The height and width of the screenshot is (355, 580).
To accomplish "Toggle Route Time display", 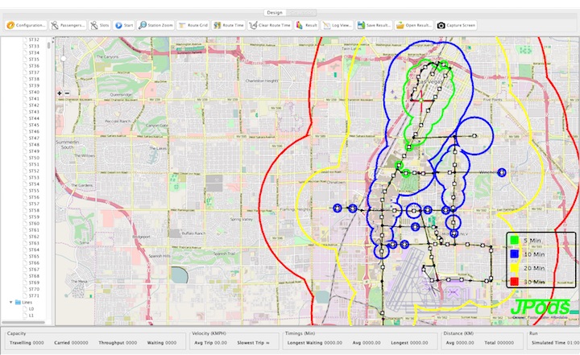I will click(x=230, y=26).
